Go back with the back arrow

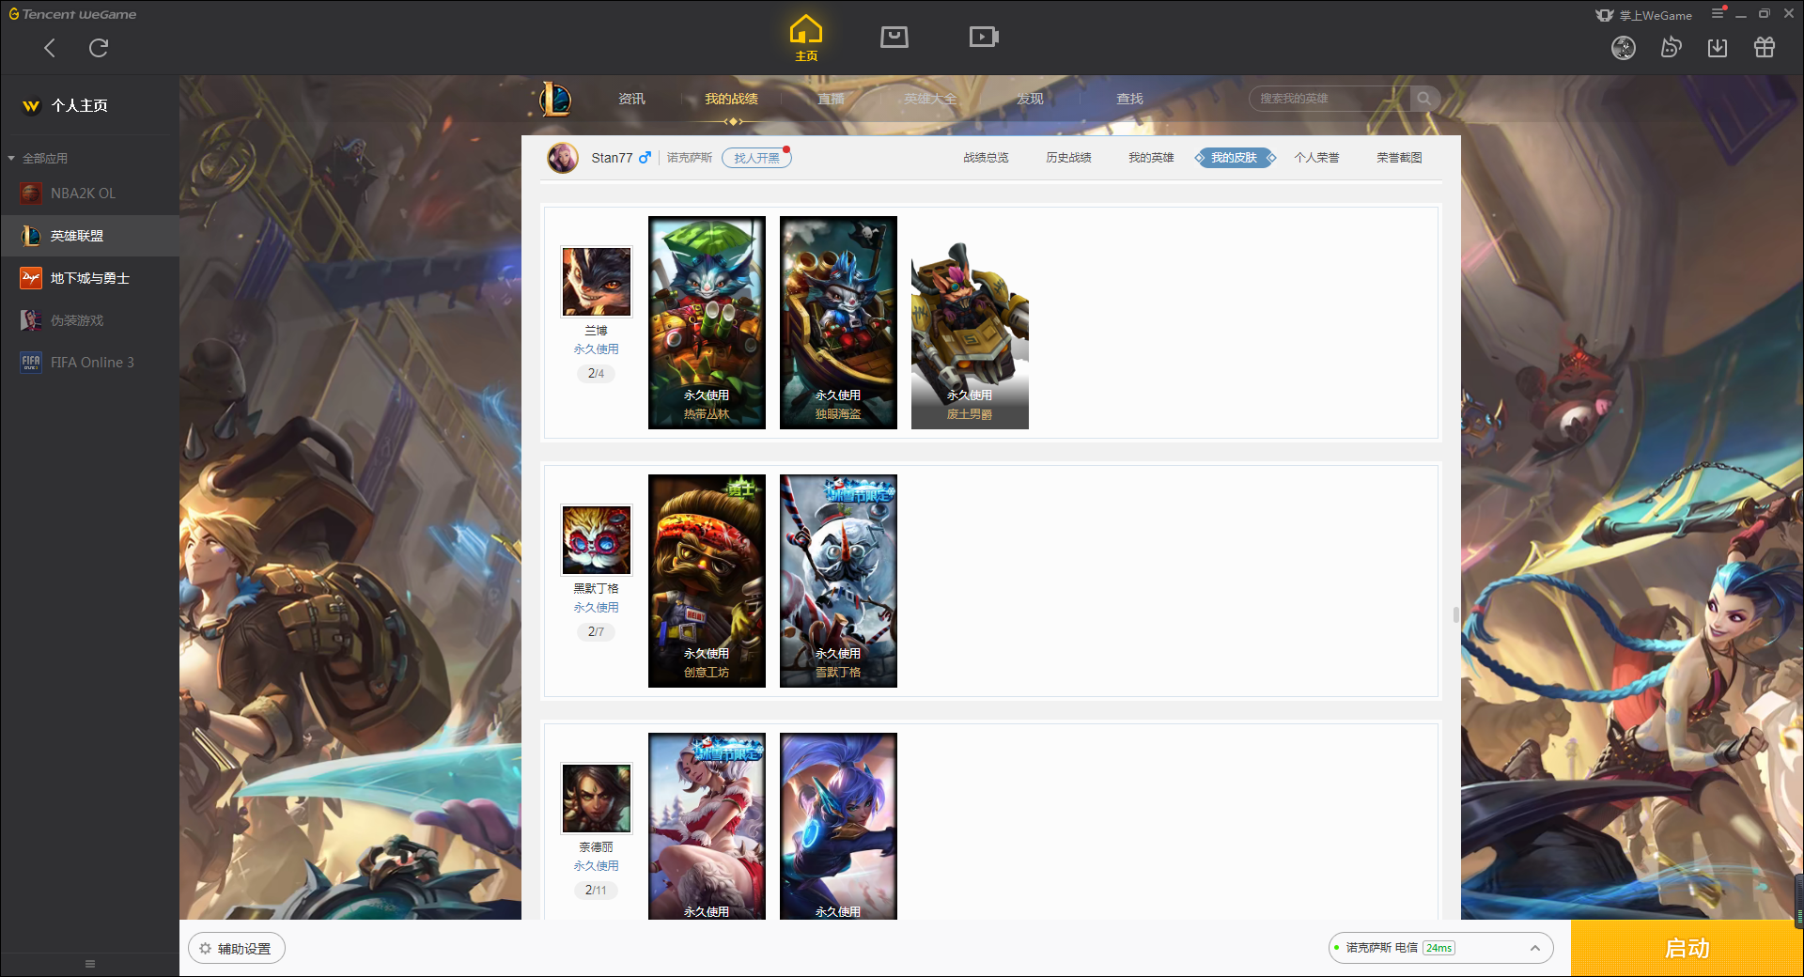50,48
